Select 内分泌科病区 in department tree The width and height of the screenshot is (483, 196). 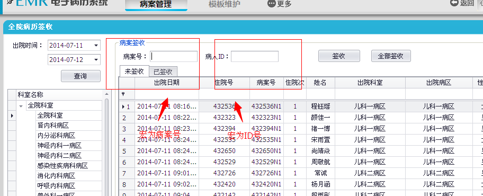[x=56, y=136]
